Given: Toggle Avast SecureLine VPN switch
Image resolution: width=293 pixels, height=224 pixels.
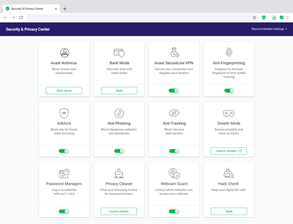Looking at the screenshot, I should [x=174, y=91].
